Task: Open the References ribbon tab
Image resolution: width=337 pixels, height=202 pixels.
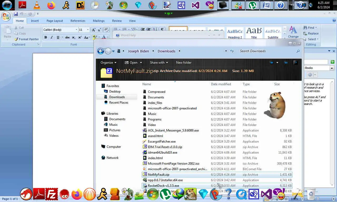Action: 78,21
